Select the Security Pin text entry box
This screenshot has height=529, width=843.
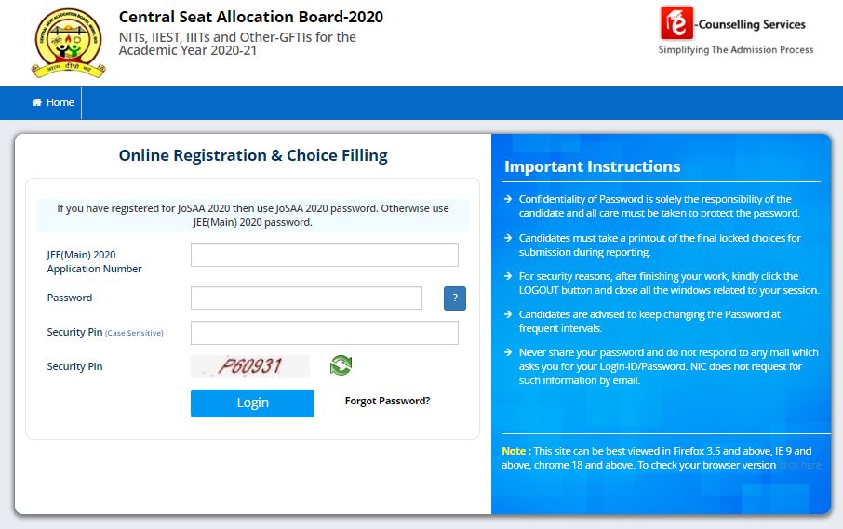pos(324,333)
